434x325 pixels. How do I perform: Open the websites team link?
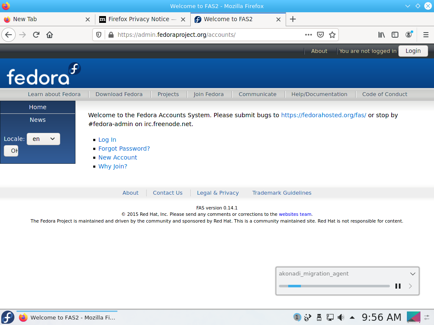[x=295, y=214]
